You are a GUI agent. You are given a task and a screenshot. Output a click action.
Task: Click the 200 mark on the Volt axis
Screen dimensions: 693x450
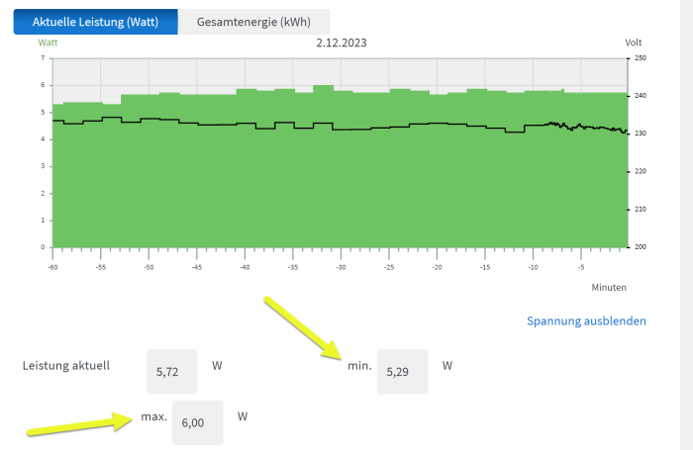(641, 247)
